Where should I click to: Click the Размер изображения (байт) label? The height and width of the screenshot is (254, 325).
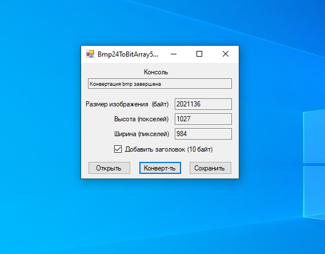tap(127, 104)
